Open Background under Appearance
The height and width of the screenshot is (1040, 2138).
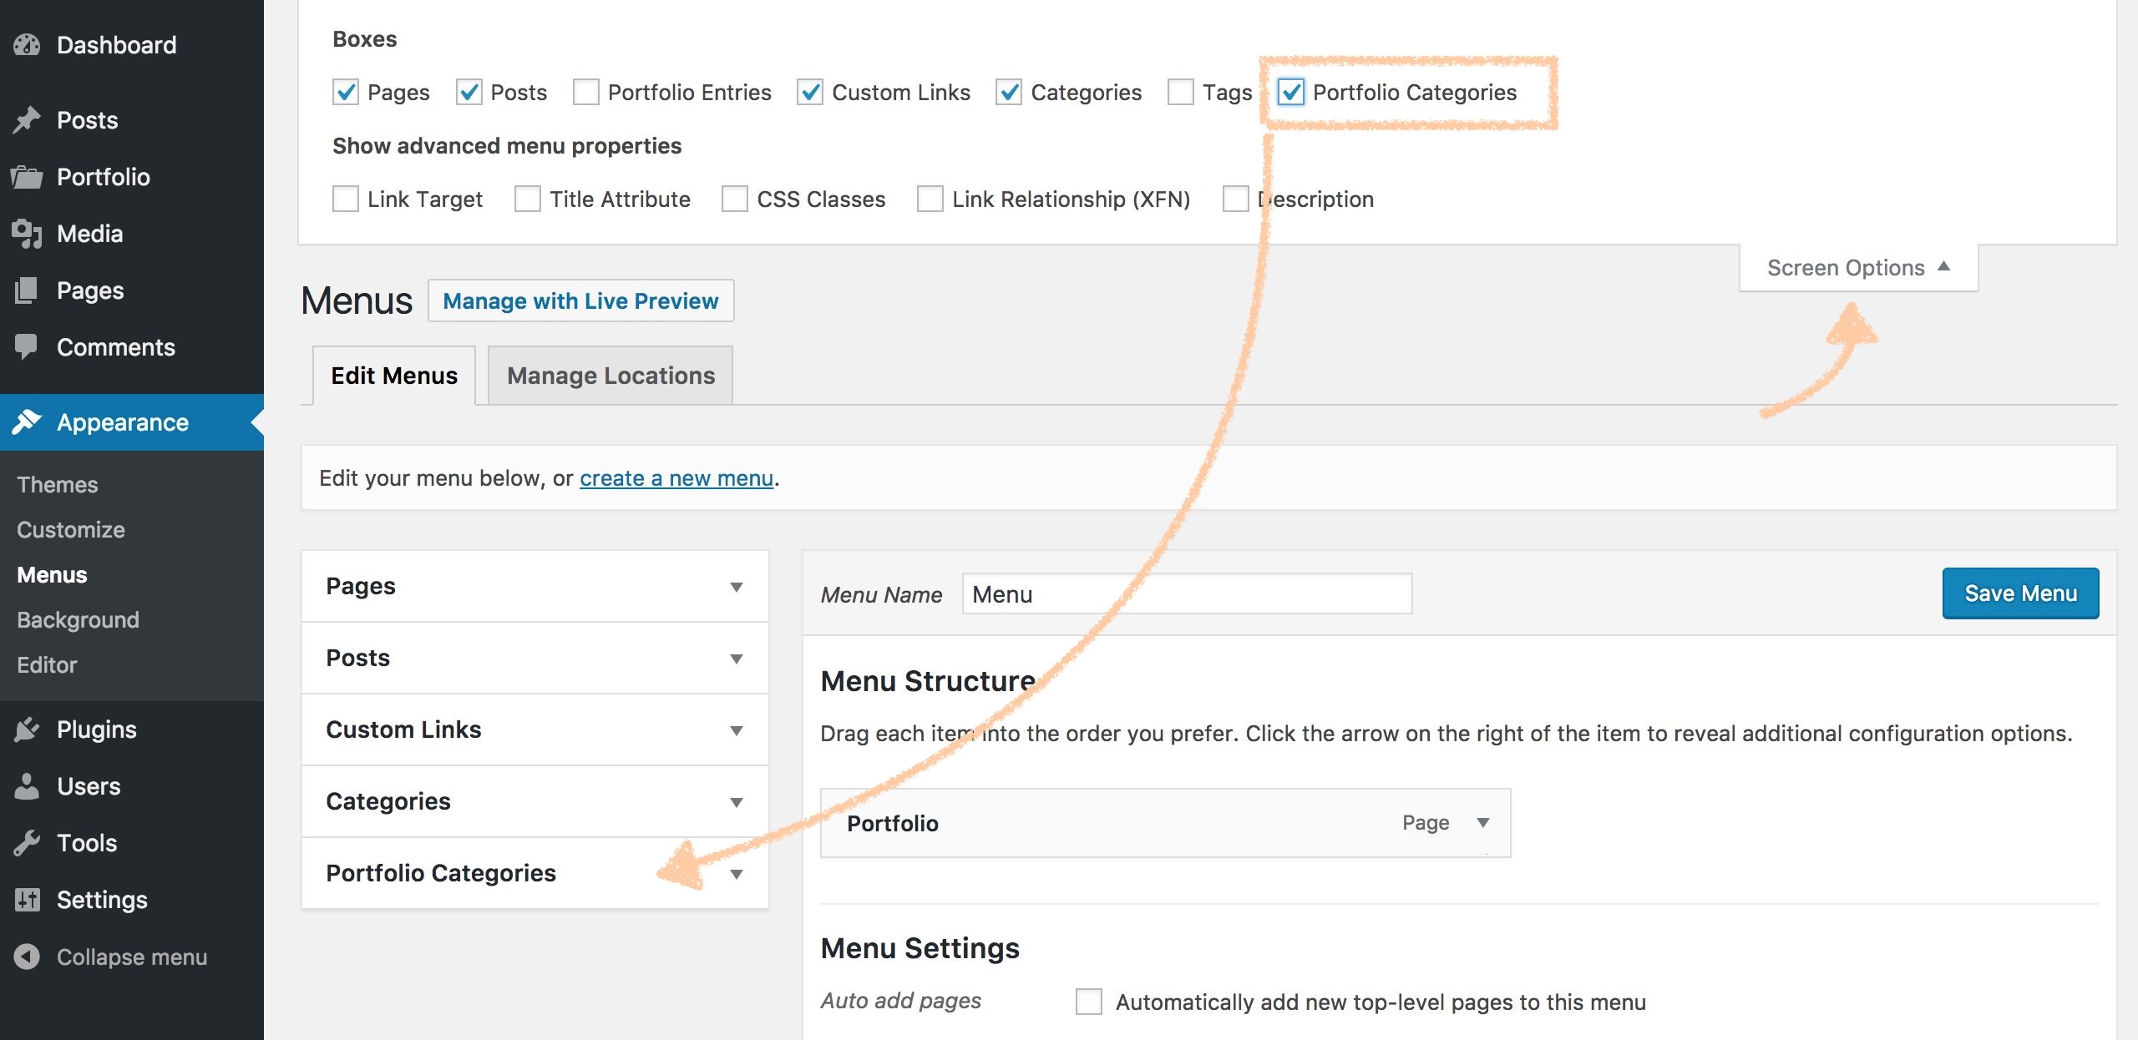(78, 620)
